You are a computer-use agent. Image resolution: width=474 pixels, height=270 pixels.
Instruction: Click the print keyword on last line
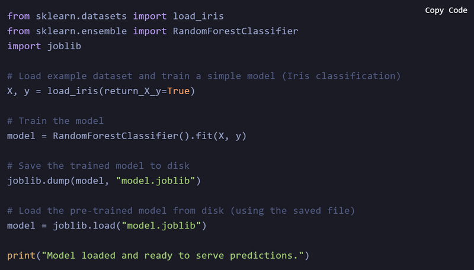point(21,255)
